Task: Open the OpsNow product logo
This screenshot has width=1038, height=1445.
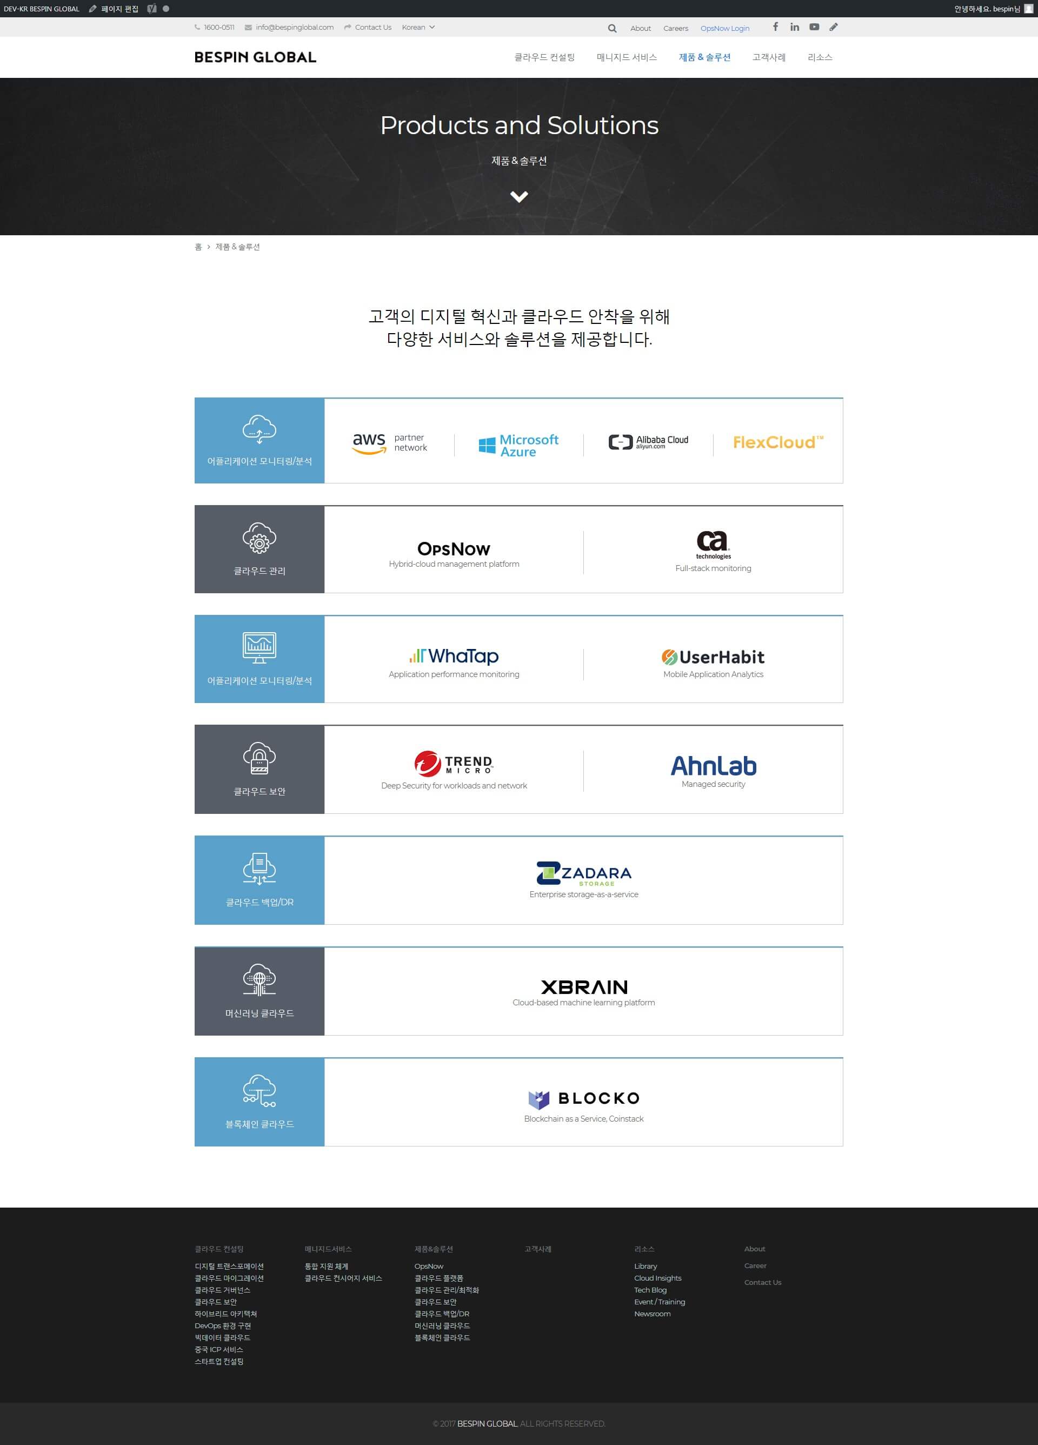Action: coord(454,548)
